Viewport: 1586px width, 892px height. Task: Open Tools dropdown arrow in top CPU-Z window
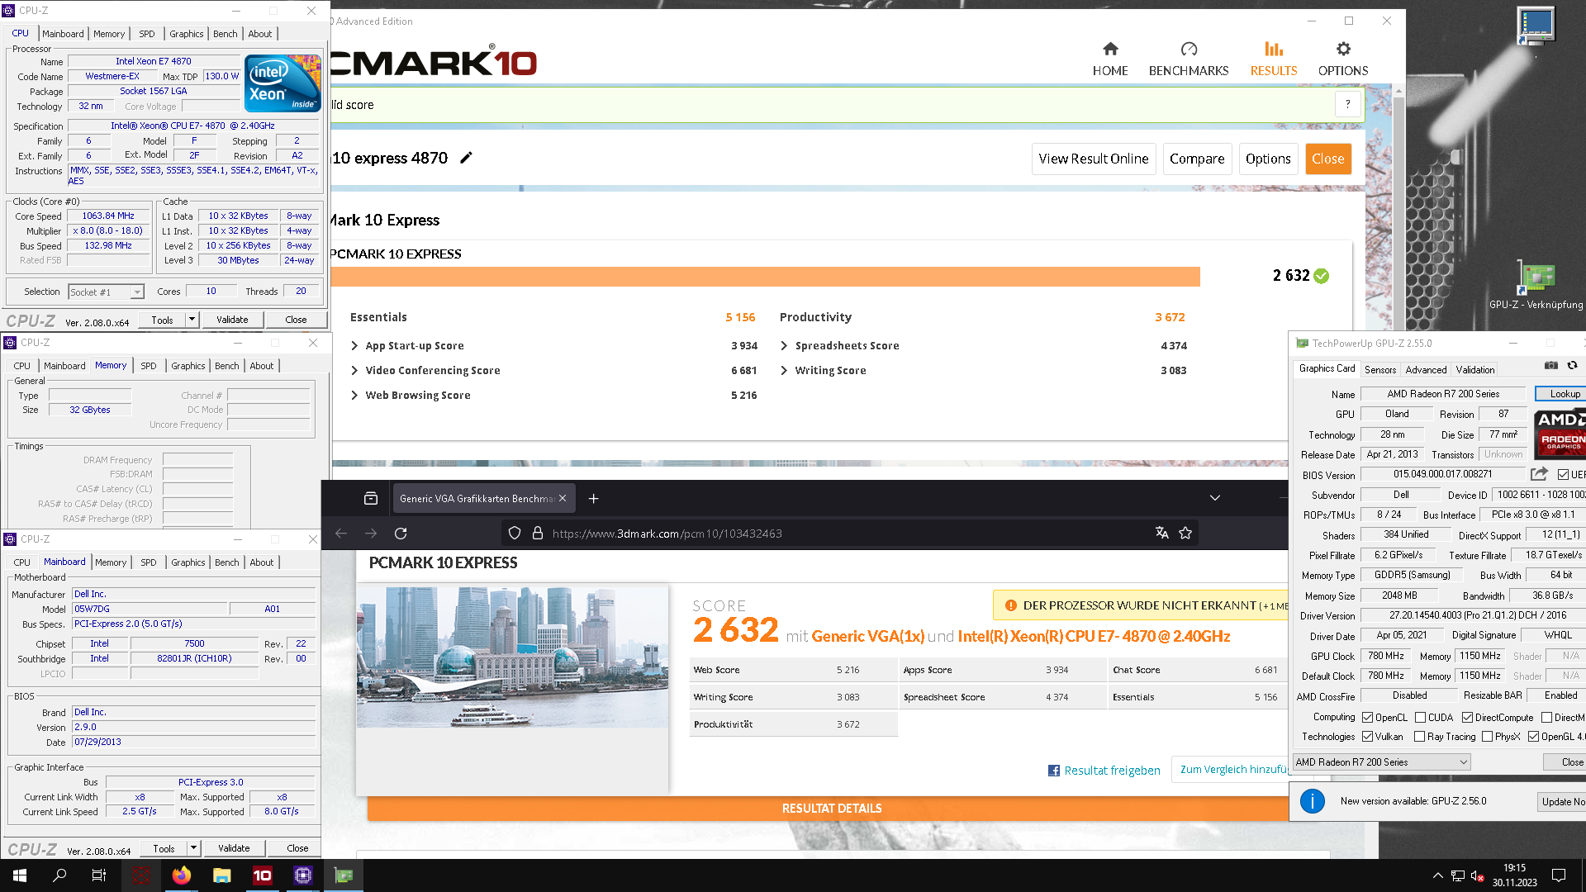(192, 320)
